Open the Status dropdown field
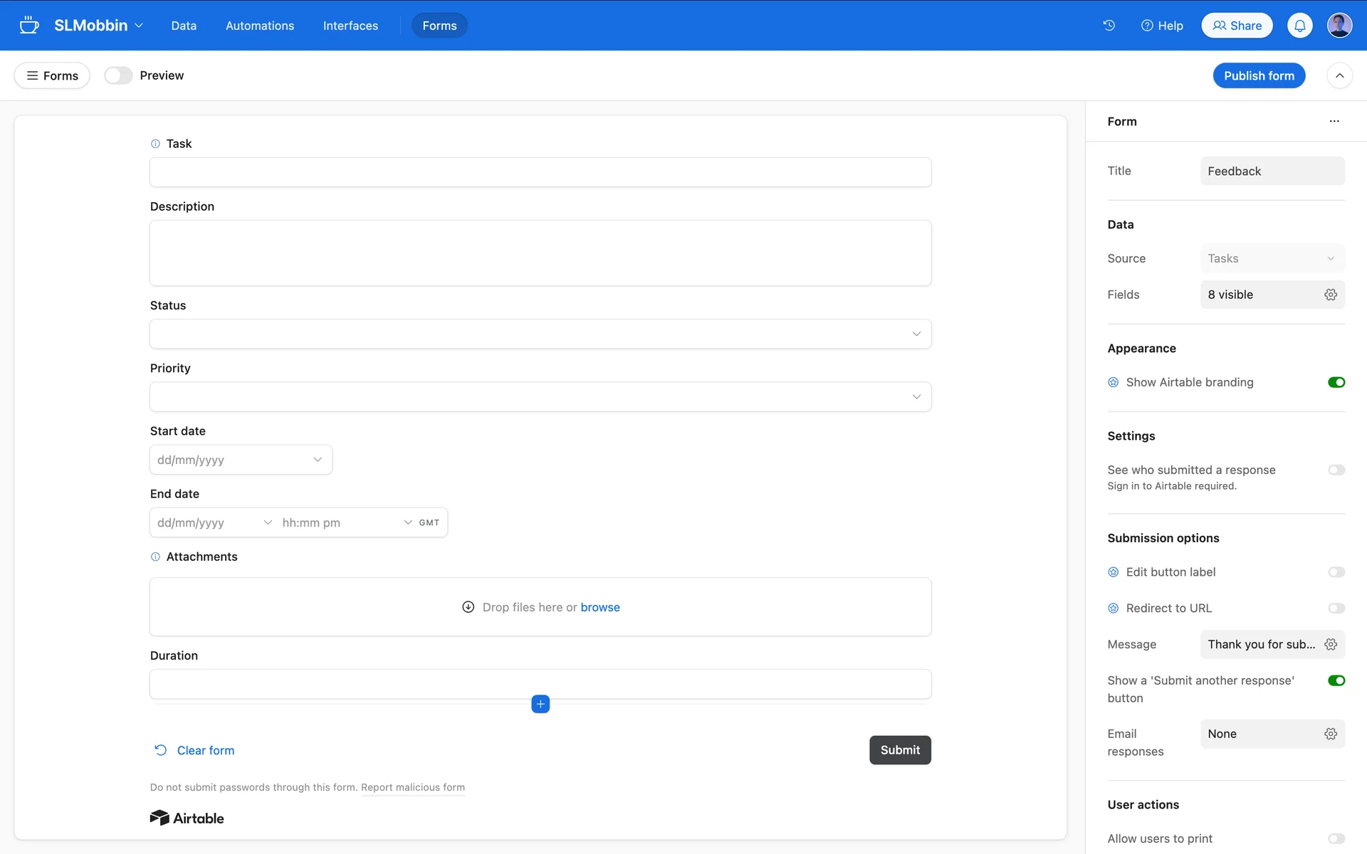Viewport: 1367px width, 854px height. pos(540,334)
